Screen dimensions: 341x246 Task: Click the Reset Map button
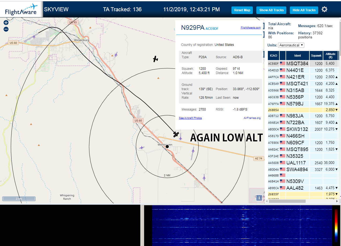point(242,10)
